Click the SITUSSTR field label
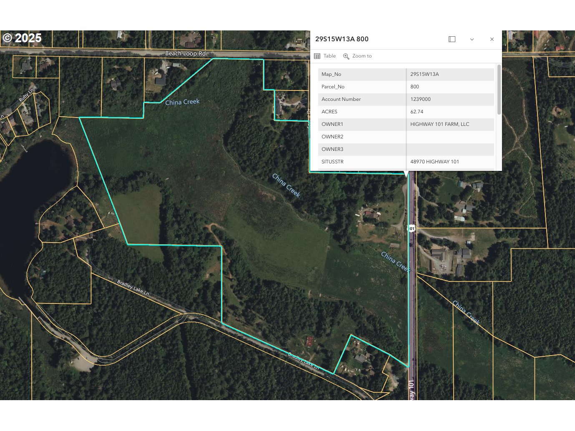575x431 pixels. click(332, 162)
